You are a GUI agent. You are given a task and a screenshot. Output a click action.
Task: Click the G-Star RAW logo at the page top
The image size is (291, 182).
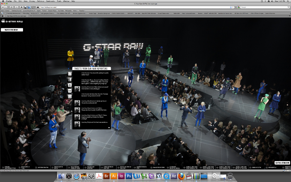coord(12,21)
